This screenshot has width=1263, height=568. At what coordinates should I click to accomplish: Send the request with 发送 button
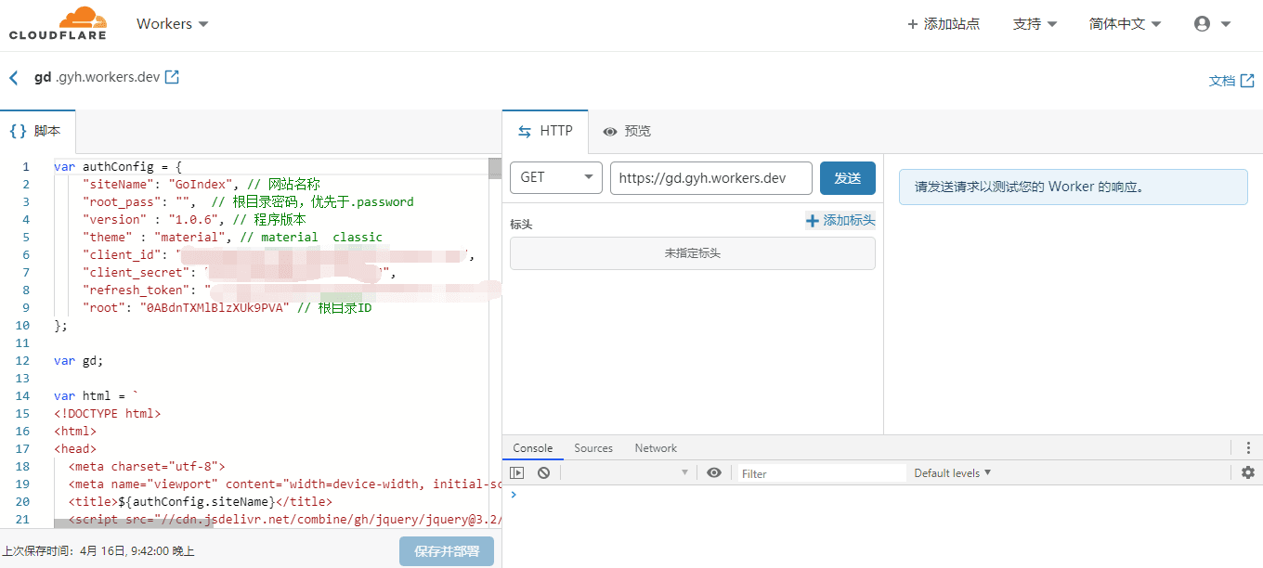pos(848,177)
